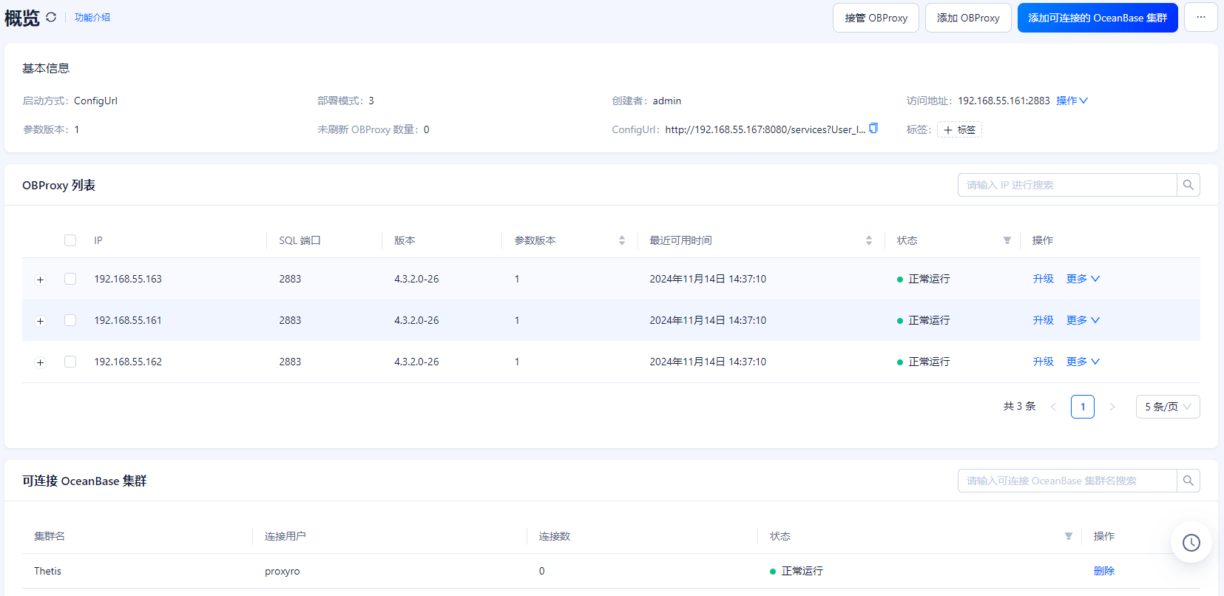The image size is (1224, 596).
Task: Click the 接管 OBProxy button
Action: [876, 18]
